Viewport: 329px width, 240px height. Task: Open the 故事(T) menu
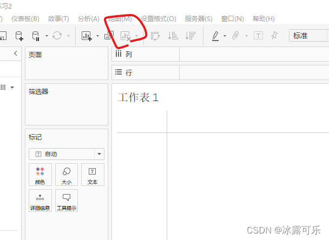58,19
